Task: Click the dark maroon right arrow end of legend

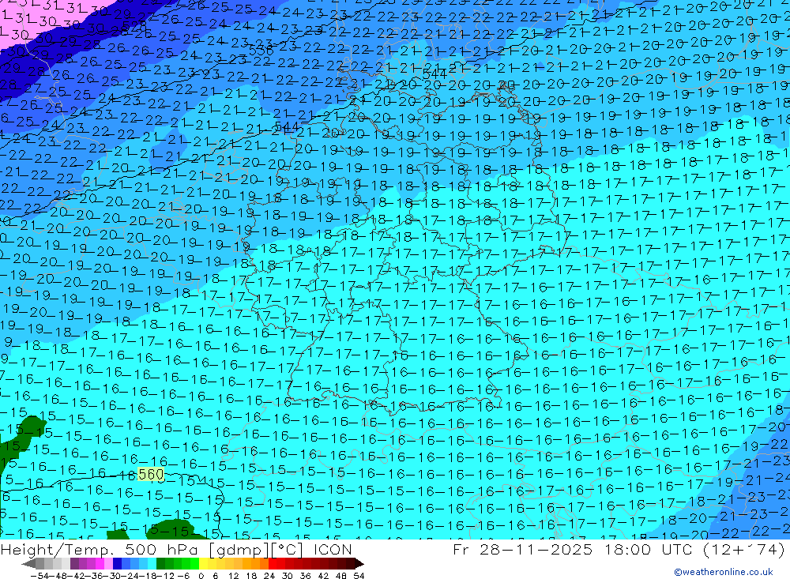Action: [359, 564]
